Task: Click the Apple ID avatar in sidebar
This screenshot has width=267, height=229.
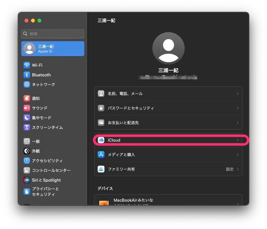Action: (29, 48)
